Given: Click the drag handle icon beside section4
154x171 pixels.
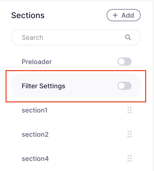Looking at the screenshot, I should (x=130, y=159).
